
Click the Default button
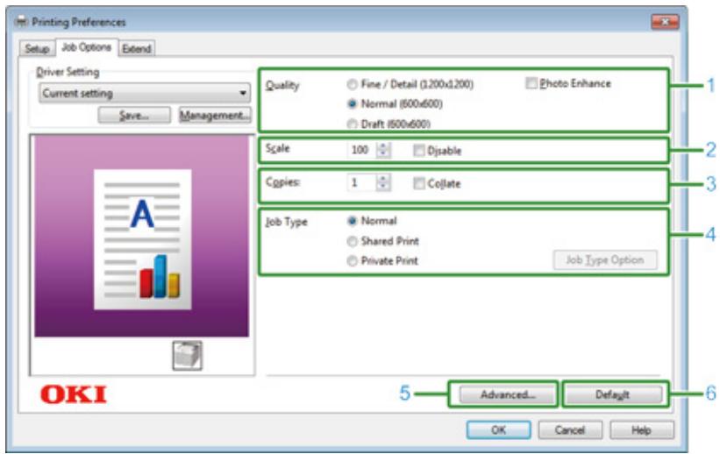613,394
